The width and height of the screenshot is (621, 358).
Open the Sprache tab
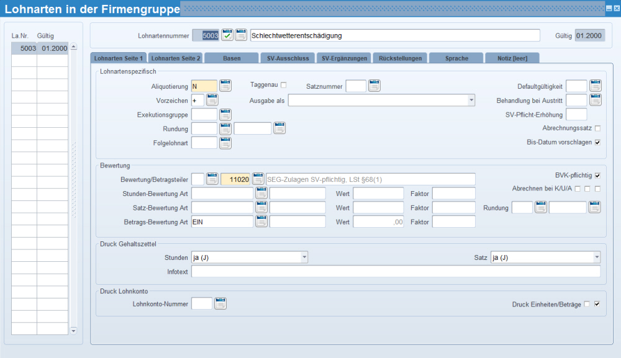pos(456,58)
